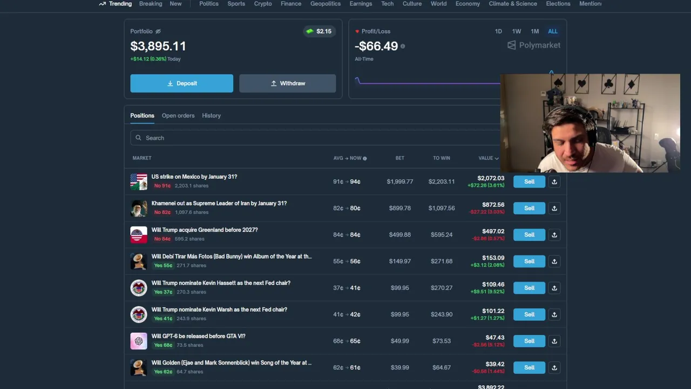This screenshot has width=691, height=389.
Task: Open 'US strike on Mexico by January 31?' market
Action: [194, 177]
